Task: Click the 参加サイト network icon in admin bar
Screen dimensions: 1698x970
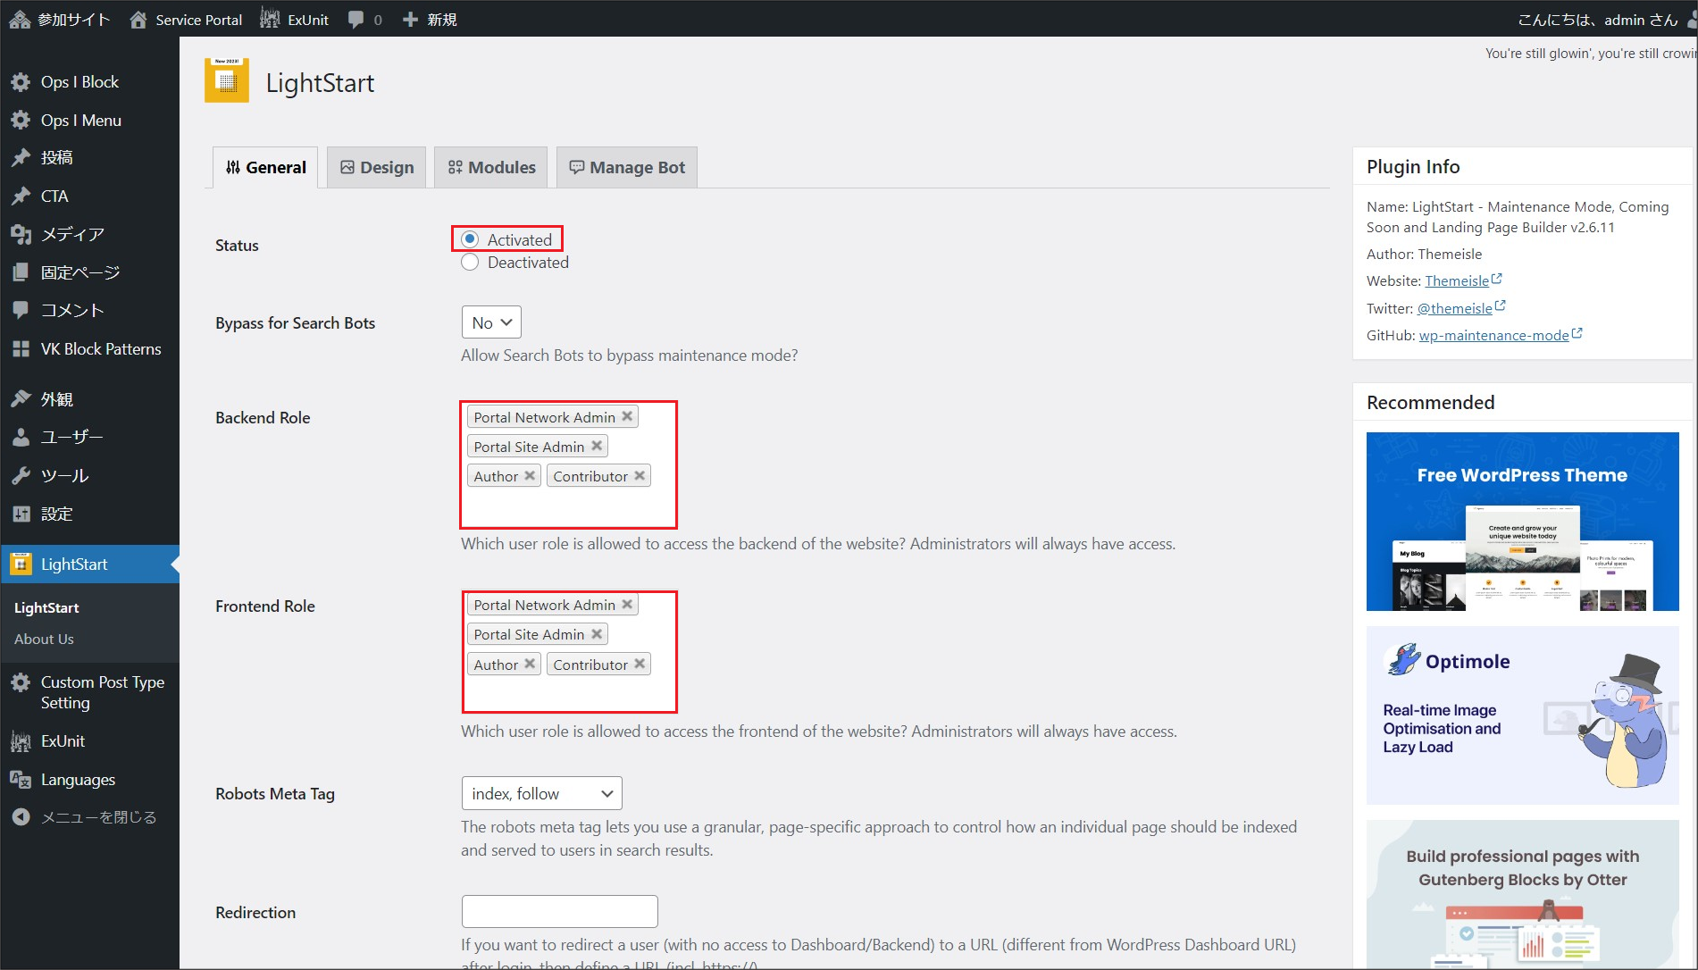Action: coord(20,20)
